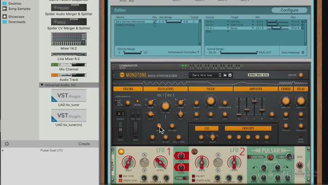Click the Envelope section header in Monotone
Image resolution: width=328 pixels, height=185 pixels.
248,128
